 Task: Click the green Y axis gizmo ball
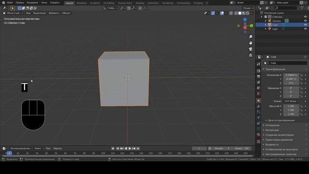(x=252, y=26)
